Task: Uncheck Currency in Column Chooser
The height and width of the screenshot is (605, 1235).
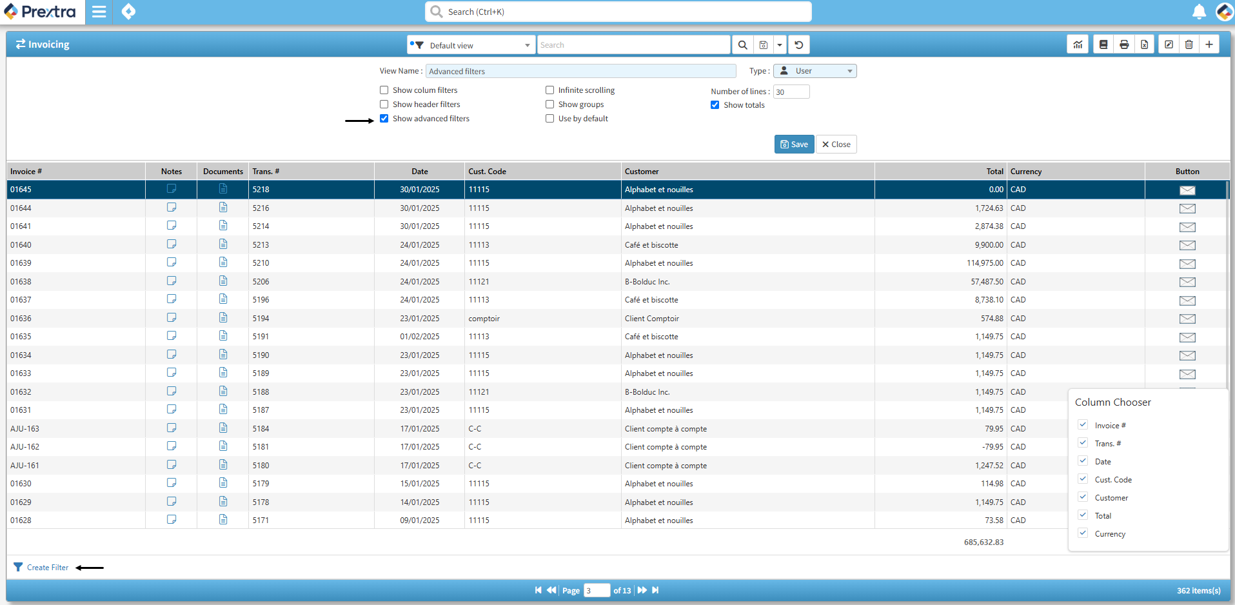Action: (1083, 533)
